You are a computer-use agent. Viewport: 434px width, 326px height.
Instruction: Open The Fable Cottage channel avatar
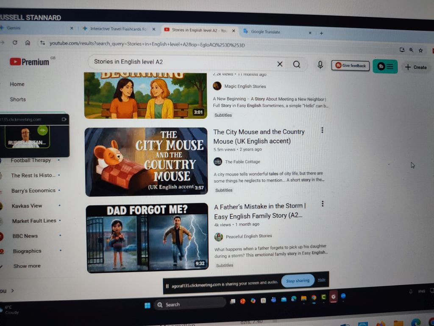coord(218,162)
